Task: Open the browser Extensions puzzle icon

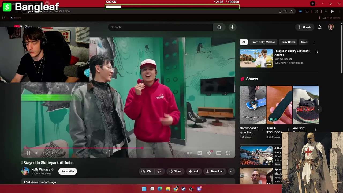Action: [x=307, y=11]
